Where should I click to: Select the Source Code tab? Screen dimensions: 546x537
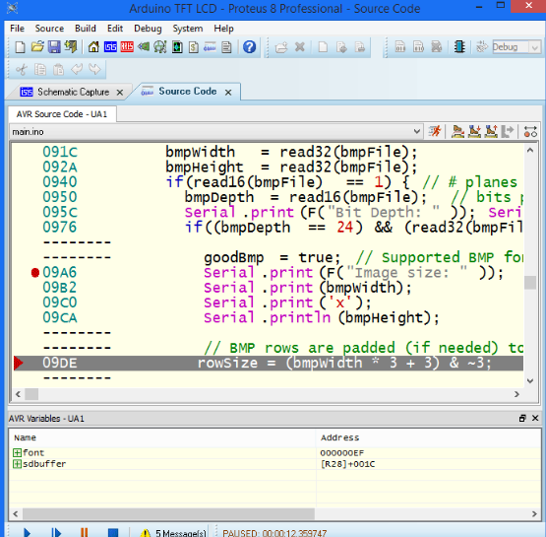[x=188, y=91]
